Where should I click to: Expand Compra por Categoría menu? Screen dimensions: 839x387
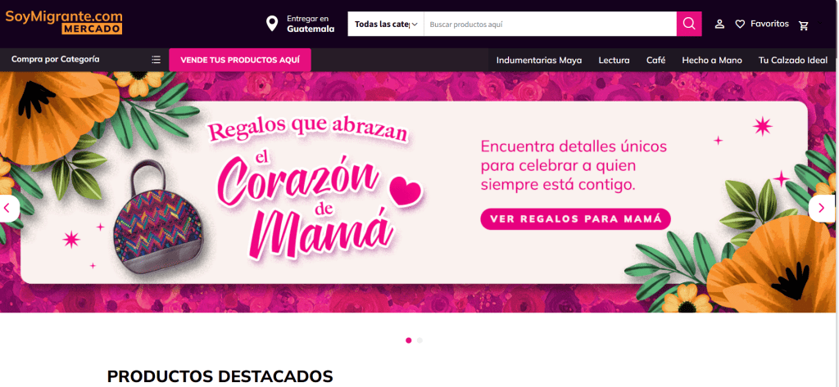coord(55,60)
